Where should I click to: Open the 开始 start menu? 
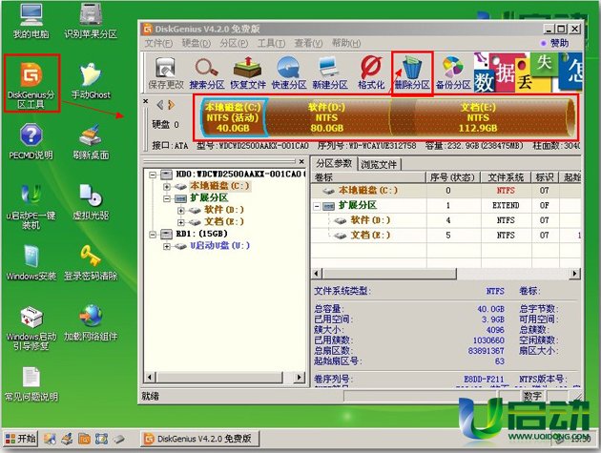click(21, 439)
